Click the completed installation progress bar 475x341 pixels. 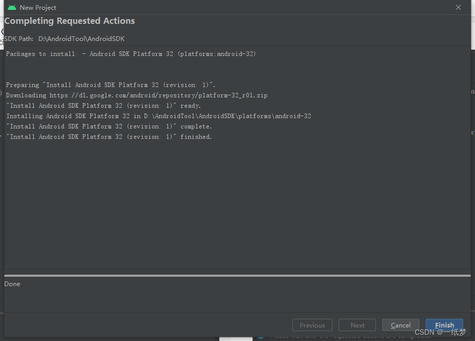237,276
